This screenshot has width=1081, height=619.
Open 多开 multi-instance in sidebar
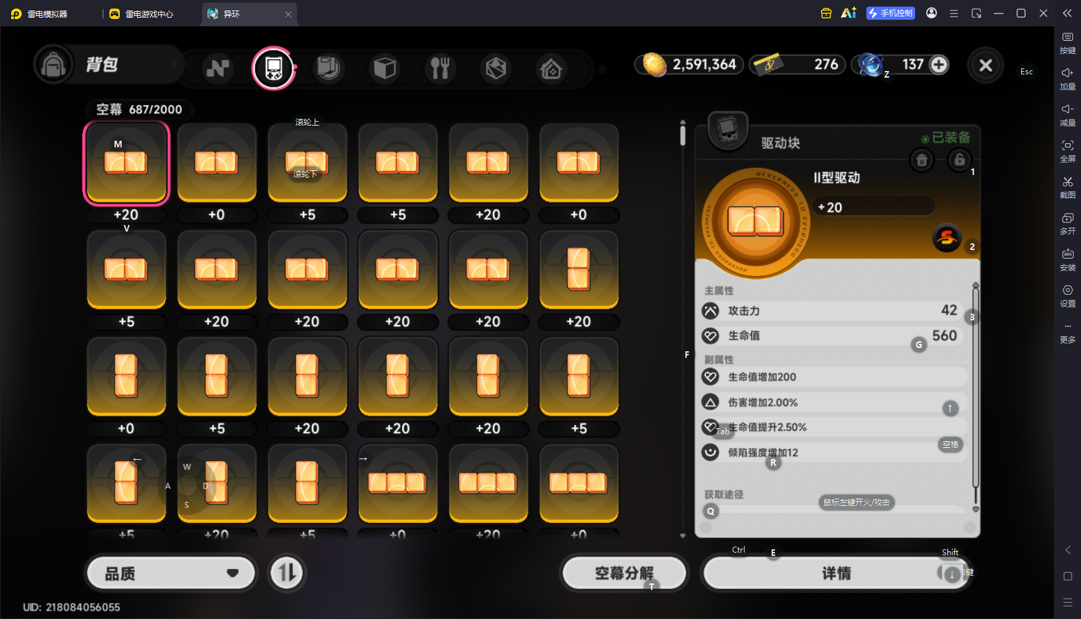1067,224
